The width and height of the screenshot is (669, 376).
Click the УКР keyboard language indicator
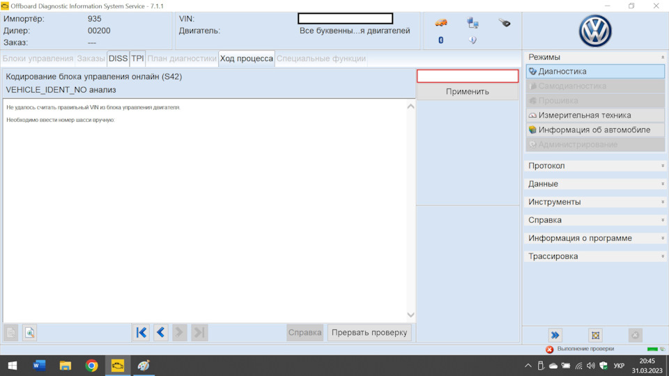(619, 366)
